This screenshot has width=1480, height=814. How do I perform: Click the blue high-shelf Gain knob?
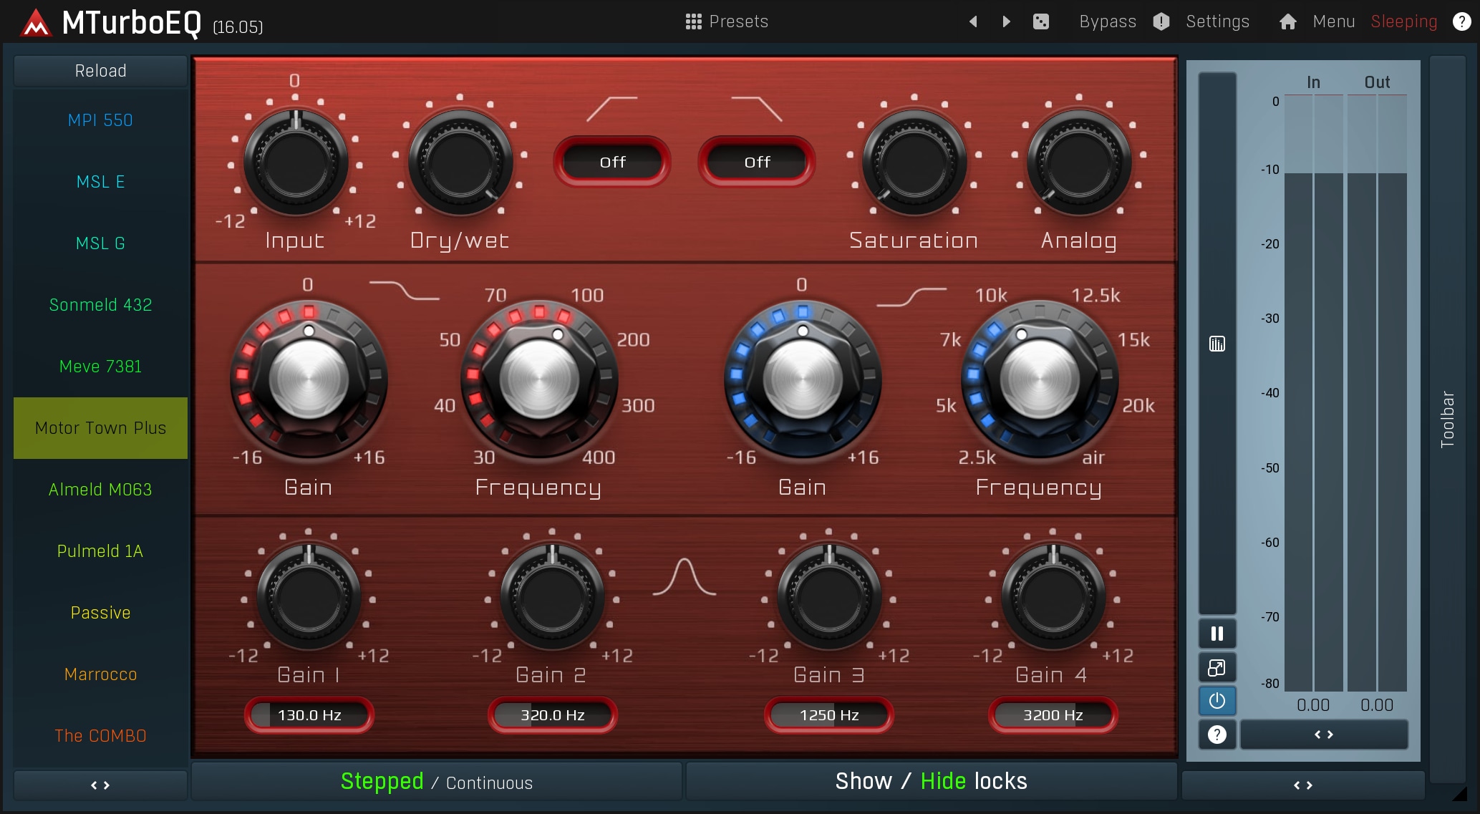803,379
